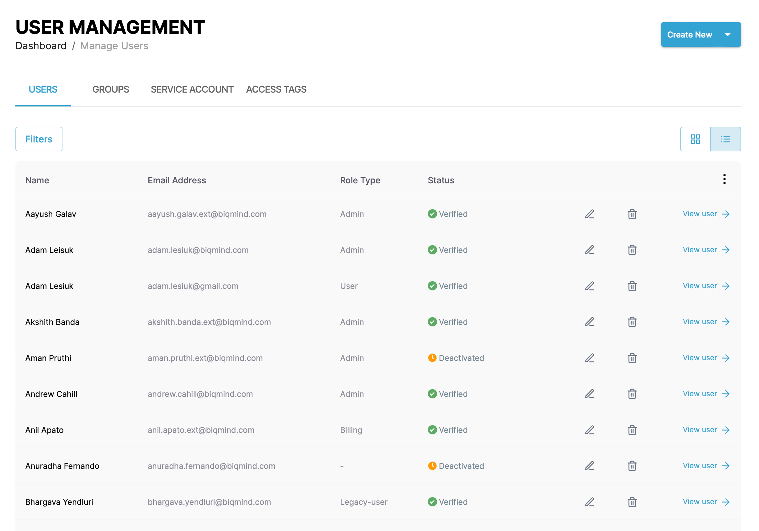Image resolution: width=759 pixels, height=531 pixels.
Task: Delete Anil Apato's entry
Action: pos(632,430)
